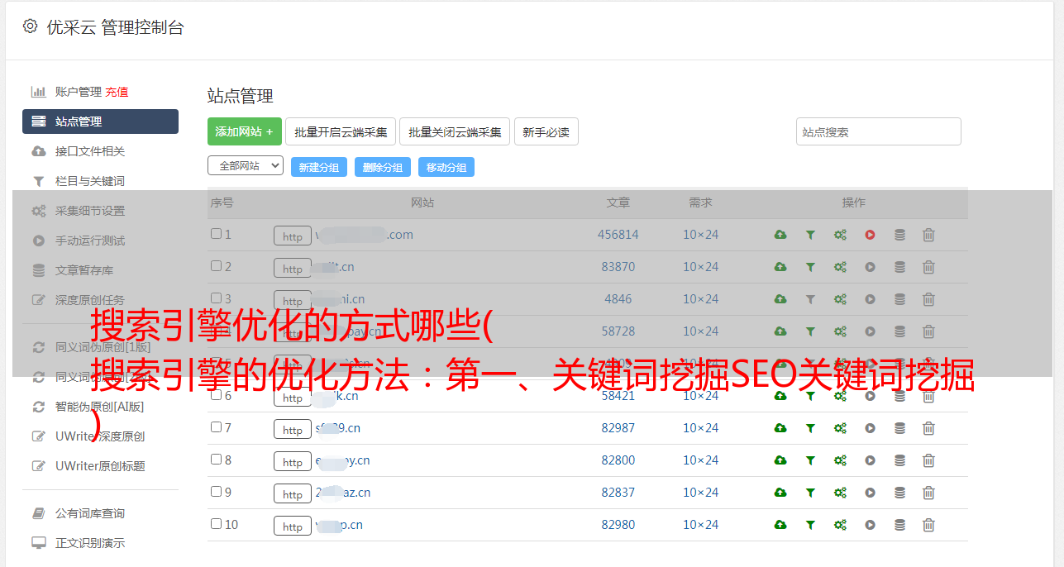Tick the checkbox for row 10
Screen dimensions: 1064x567
point(216,524)
